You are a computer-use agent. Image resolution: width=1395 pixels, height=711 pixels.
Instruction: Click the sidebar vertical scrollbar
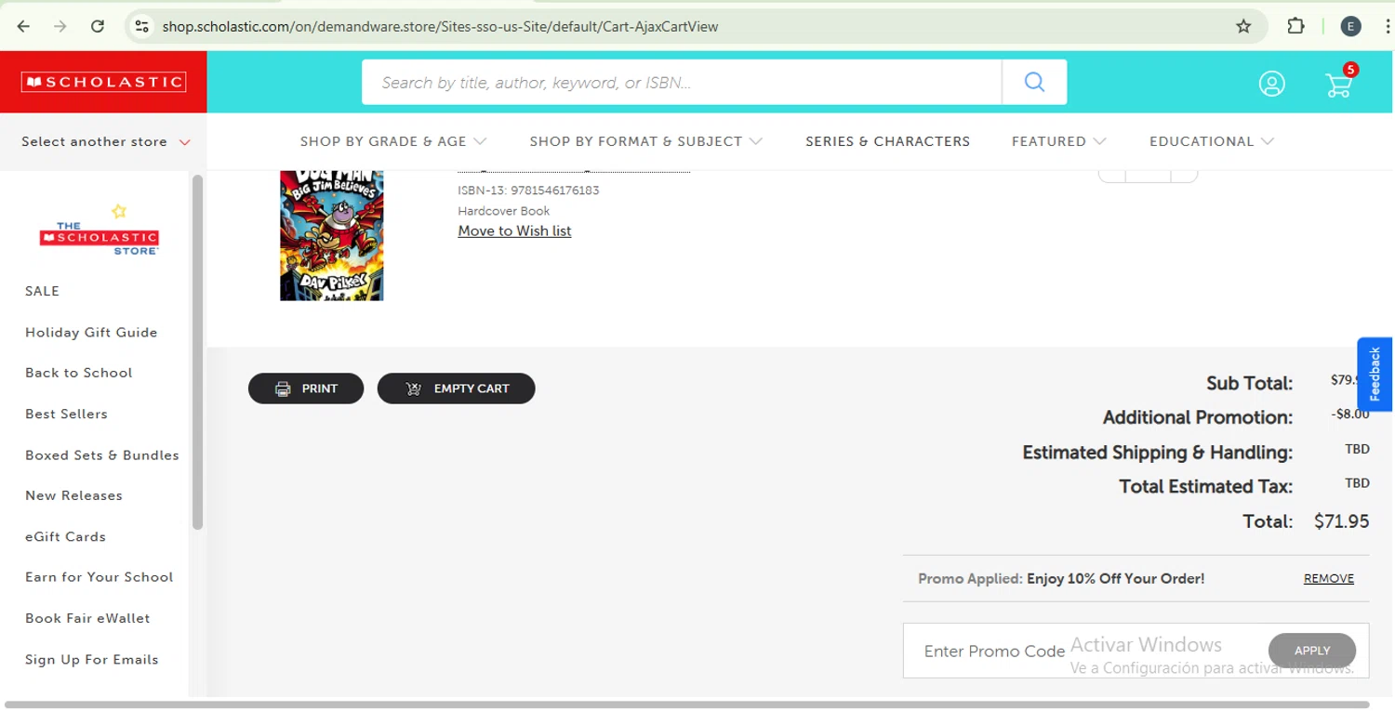197,351
